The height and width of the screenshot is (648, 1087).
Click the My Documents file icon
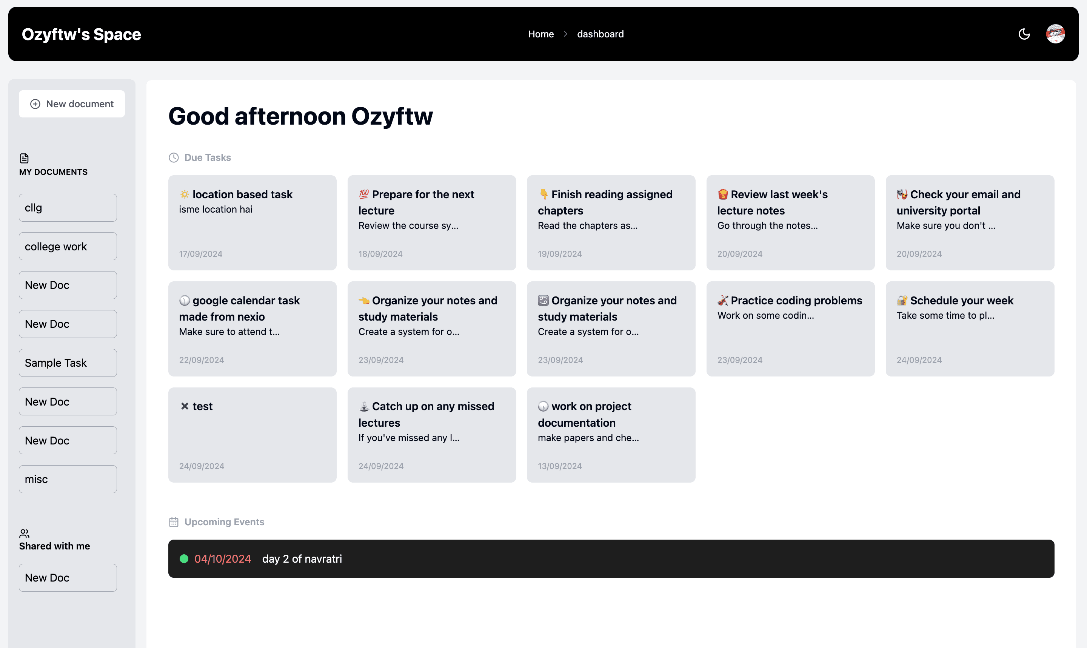24,158
